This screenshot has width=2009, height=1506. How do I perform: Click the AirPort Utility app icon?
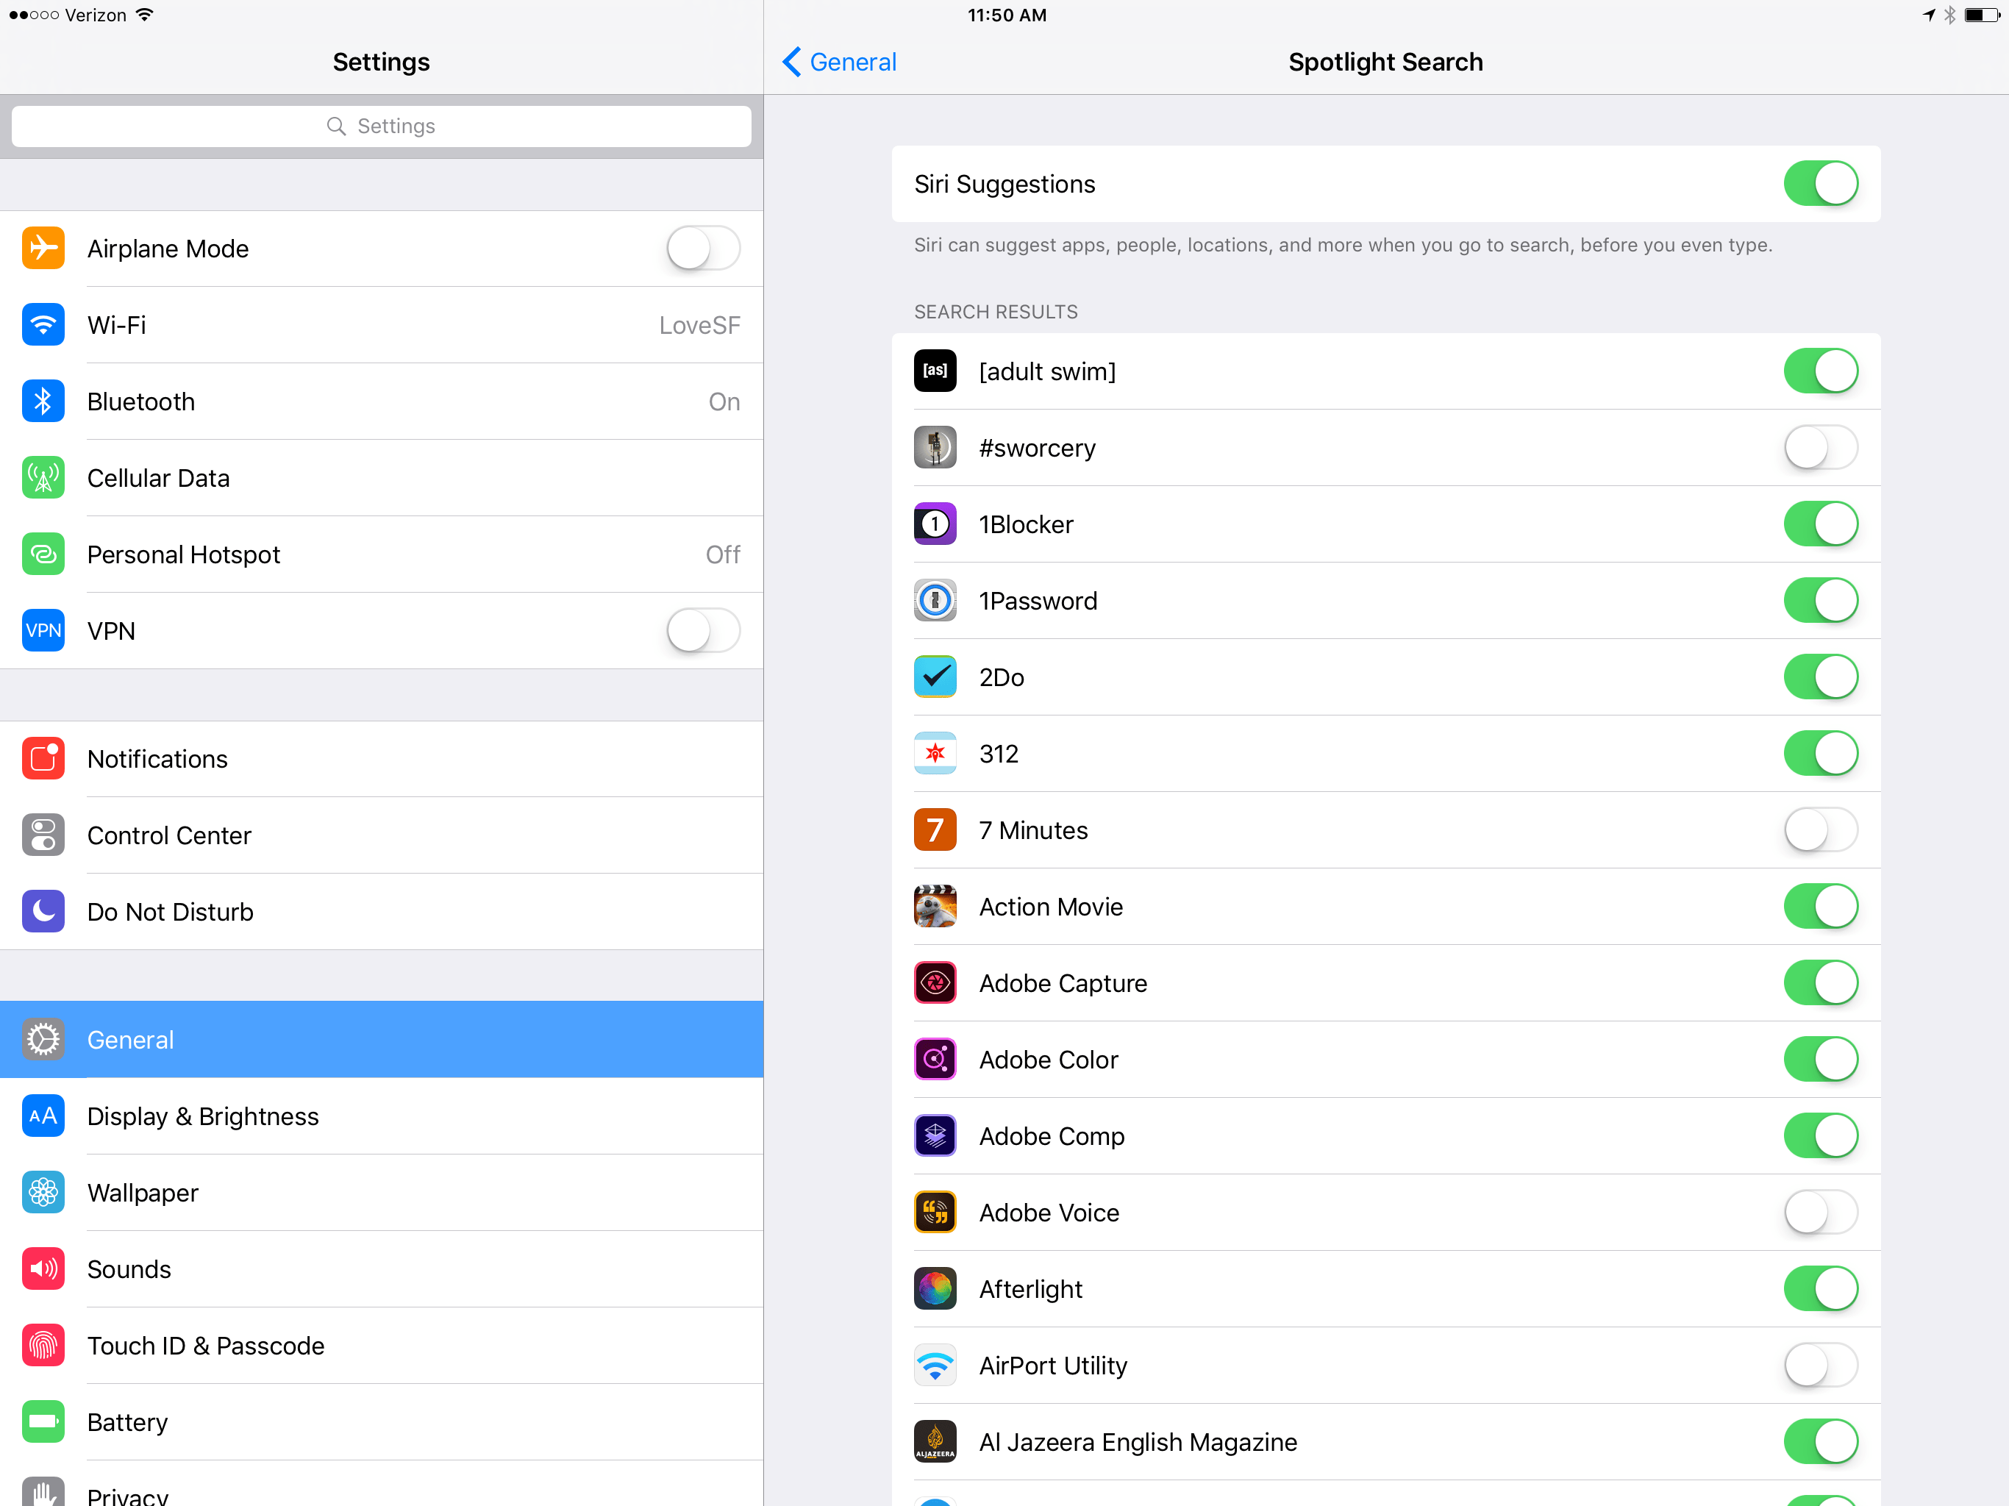click(935, 1364)
